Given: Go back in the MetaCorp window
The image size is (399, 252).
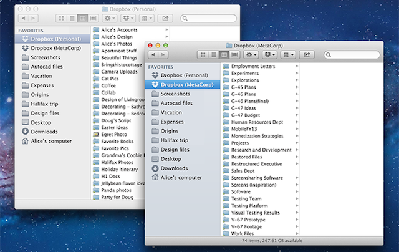Looking at the screenshot, I should [x=153, y=55].
